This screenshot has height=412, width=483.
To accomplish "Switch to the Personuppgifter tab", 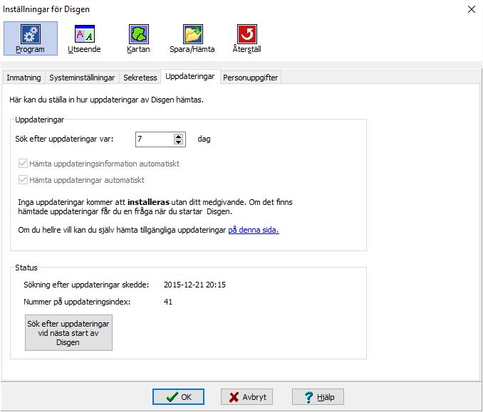I will 251,78.
